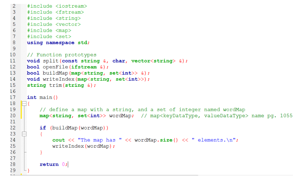
Task: Click 'return 0;' statement
Action: point(54,164)
